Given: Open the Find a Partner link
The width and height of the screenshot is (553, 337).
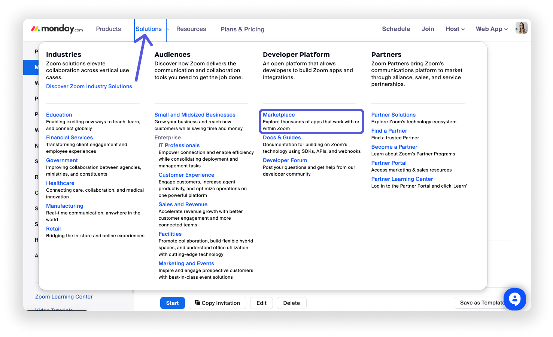Looking at the screenshot, I should [x=389, y=131].
